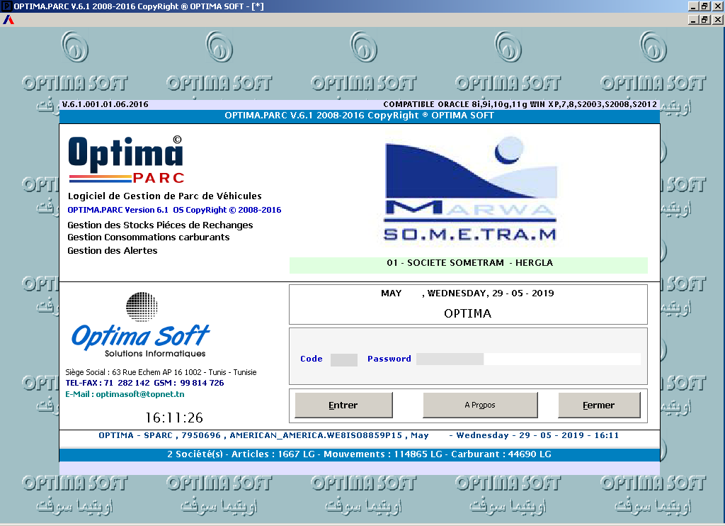Screen dimensions: 725x526
Task: Click 'Gestion des Stocks Piéces de Rechanges' text
Action: click(x=160, y=225)
